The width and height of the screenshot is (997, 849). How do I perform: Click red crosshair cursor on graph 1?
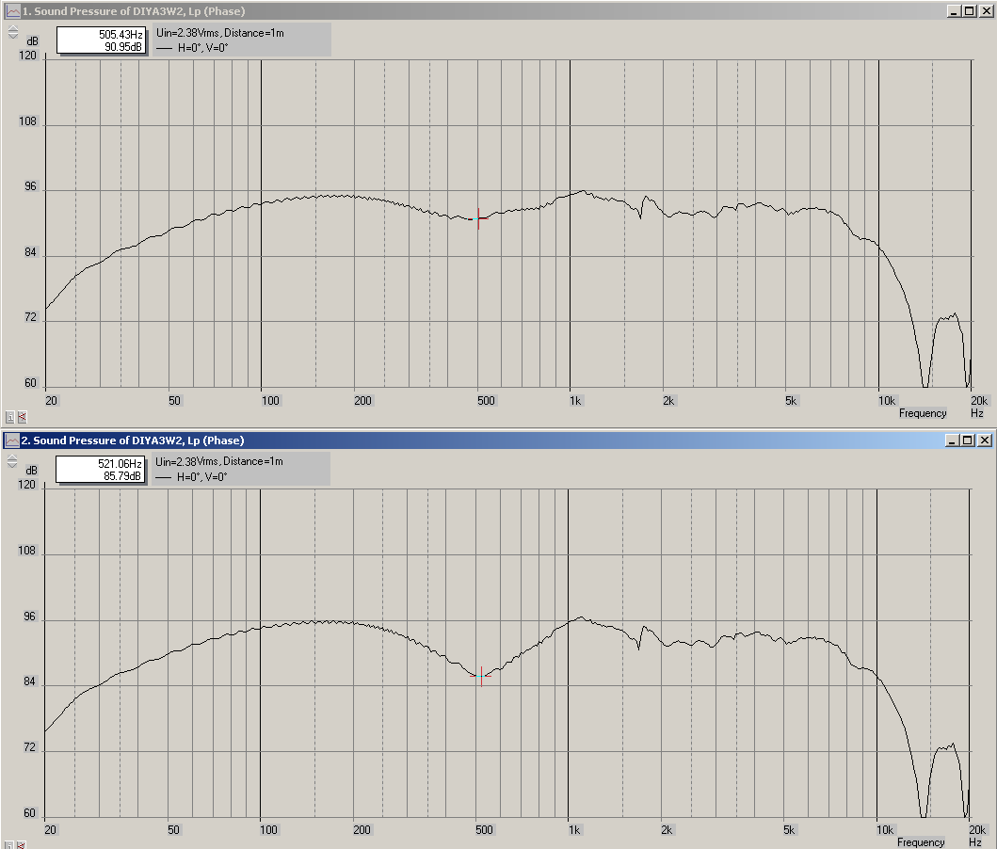pos(478,218)
